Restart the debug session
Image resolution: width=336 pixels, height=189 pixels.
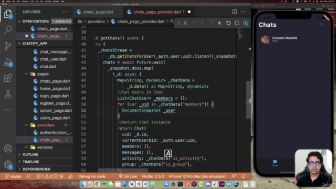(x=228, y=23)
